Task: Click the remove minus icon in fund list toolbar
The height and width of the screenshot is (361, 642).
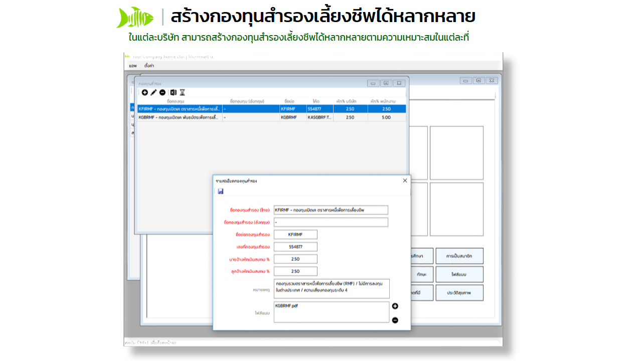Action: click(163, 92)
